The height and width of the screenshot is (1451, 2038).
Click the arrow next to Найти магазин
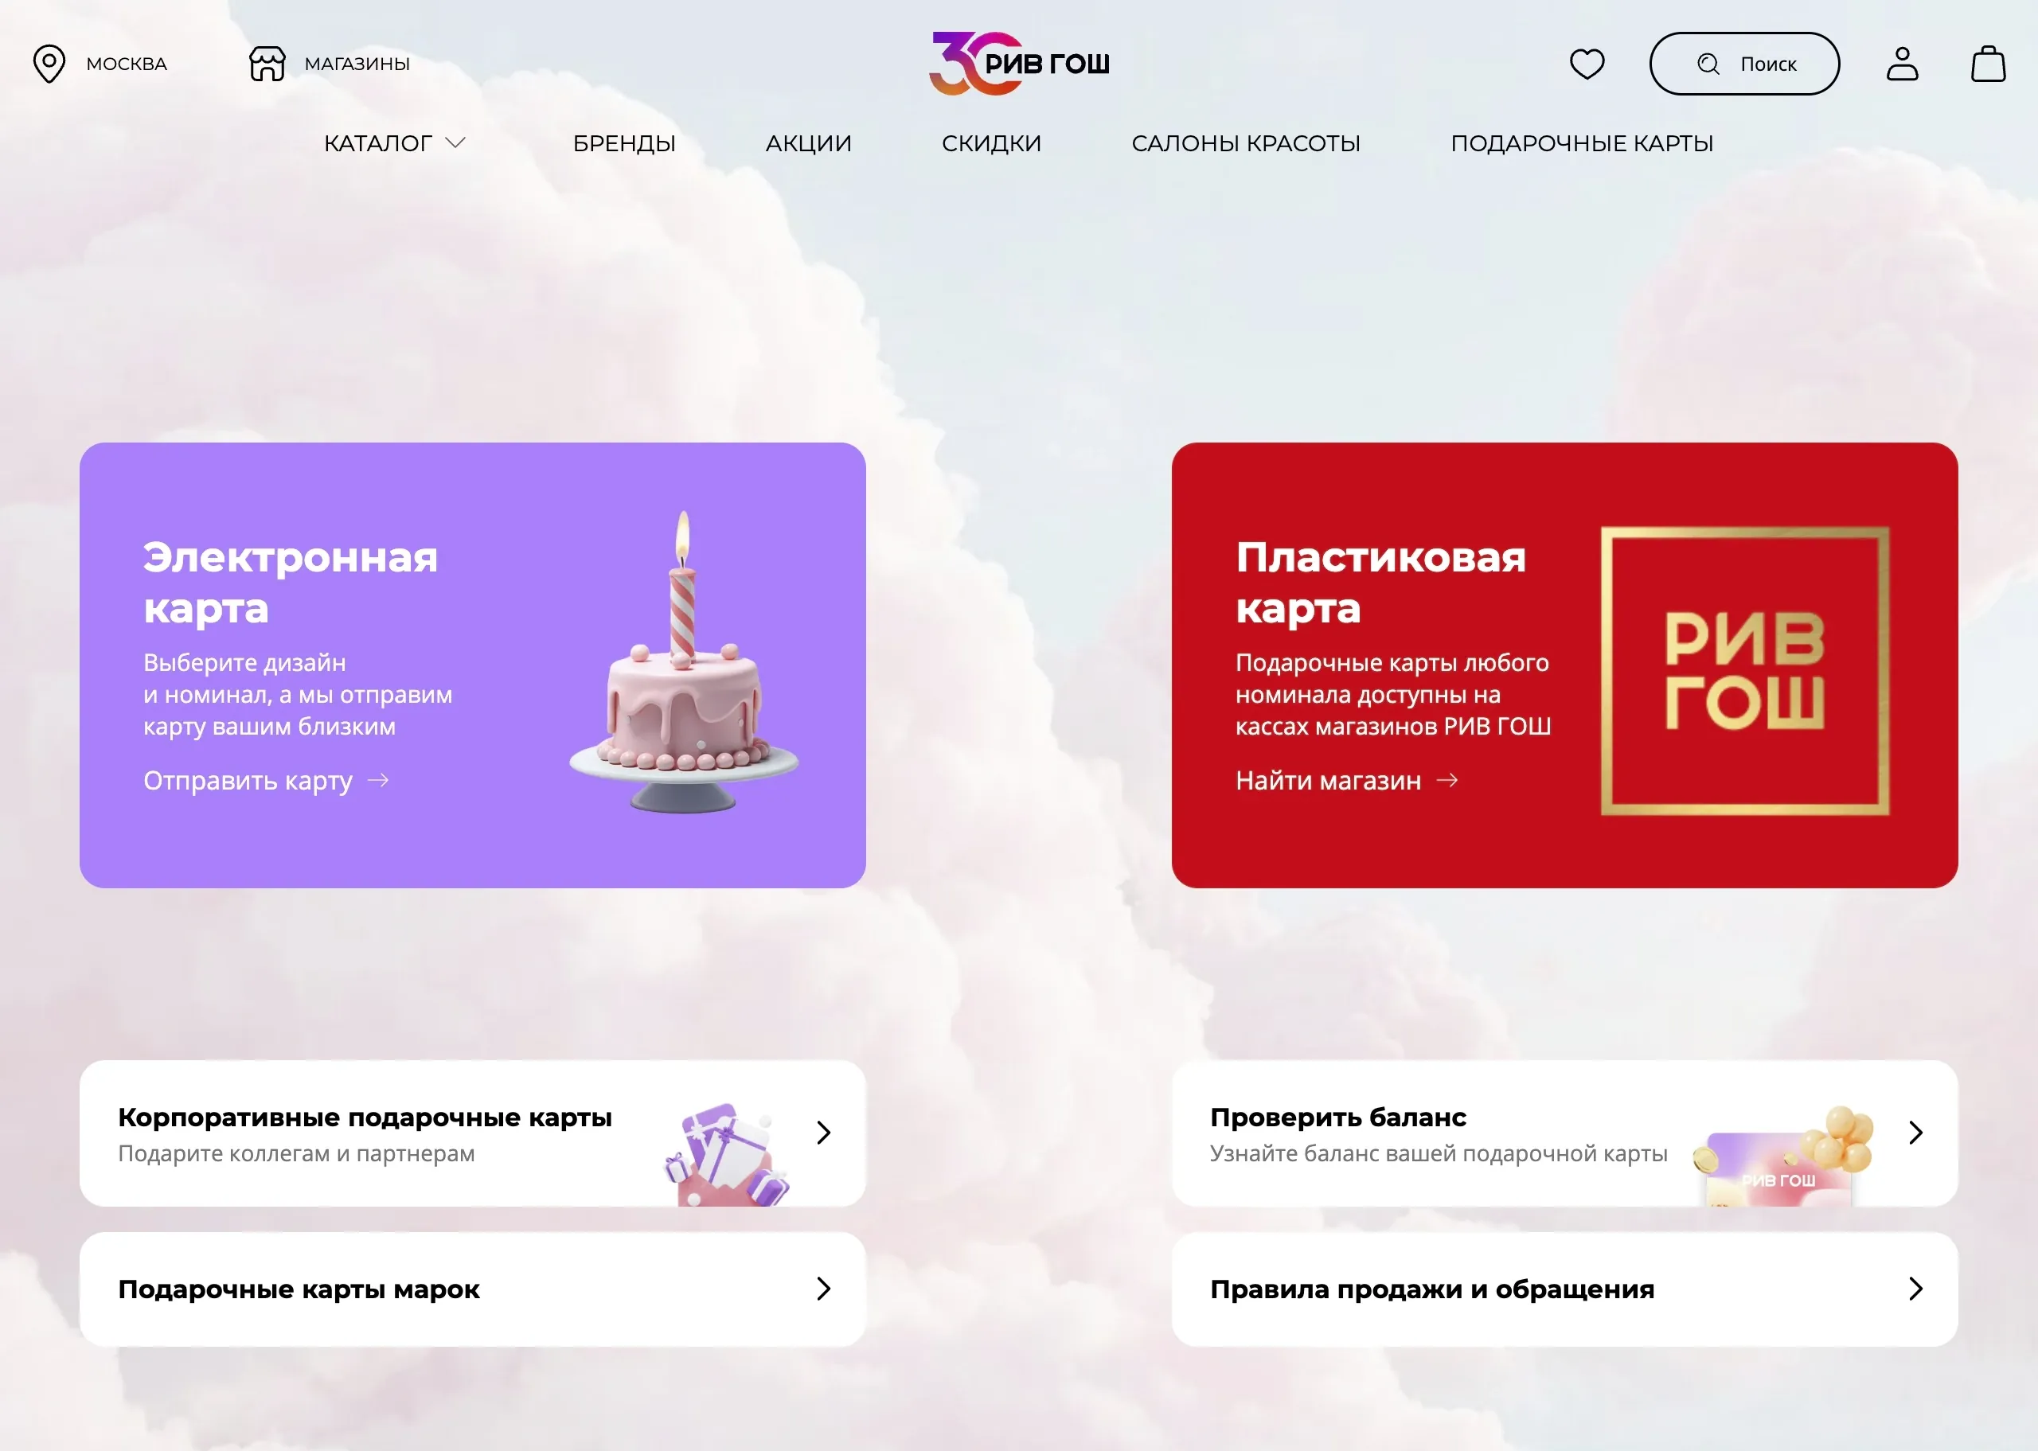pyautogui.click(x=1447, y=780)
